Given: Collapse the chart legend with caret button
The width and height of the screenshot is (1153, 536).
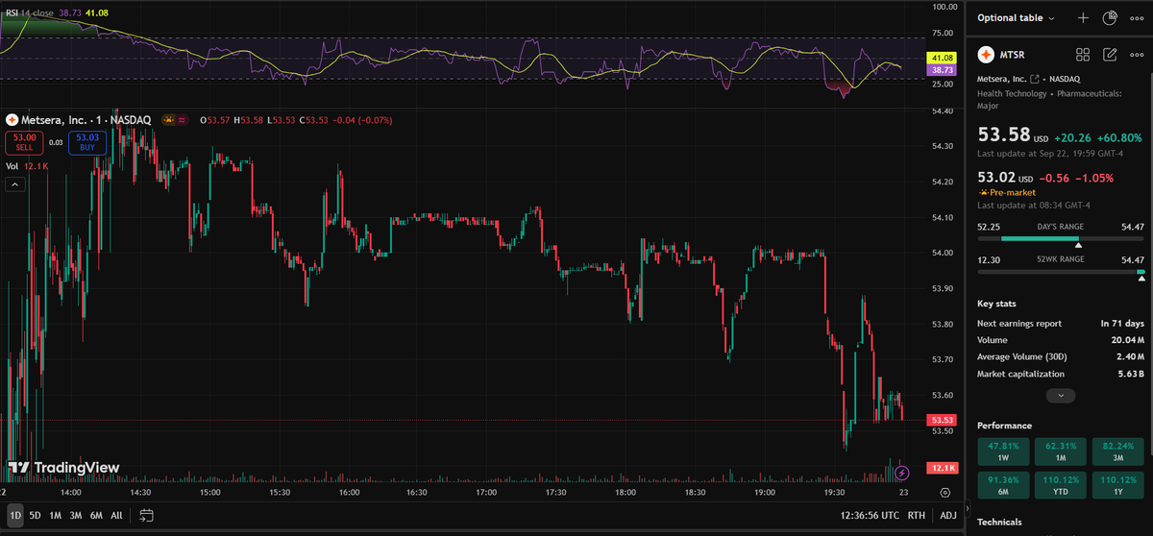Looking at the screenshot, I should [15, 184].
